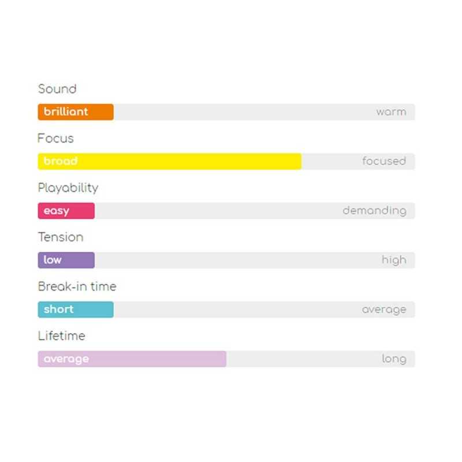Viewport: 462px width, 462px height.
Task: Click the 'focused' label on Focus scale
Action: 384,161
